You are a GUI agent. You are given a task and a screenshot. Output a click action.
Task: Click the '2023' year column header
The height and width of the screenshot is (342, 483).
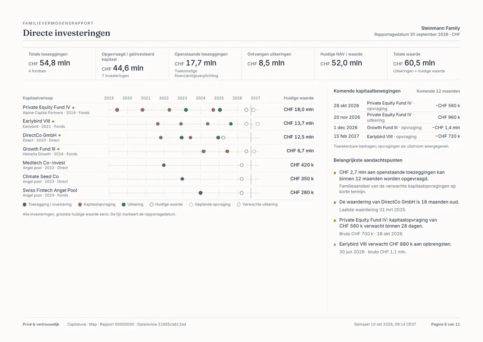pos(182,98)
